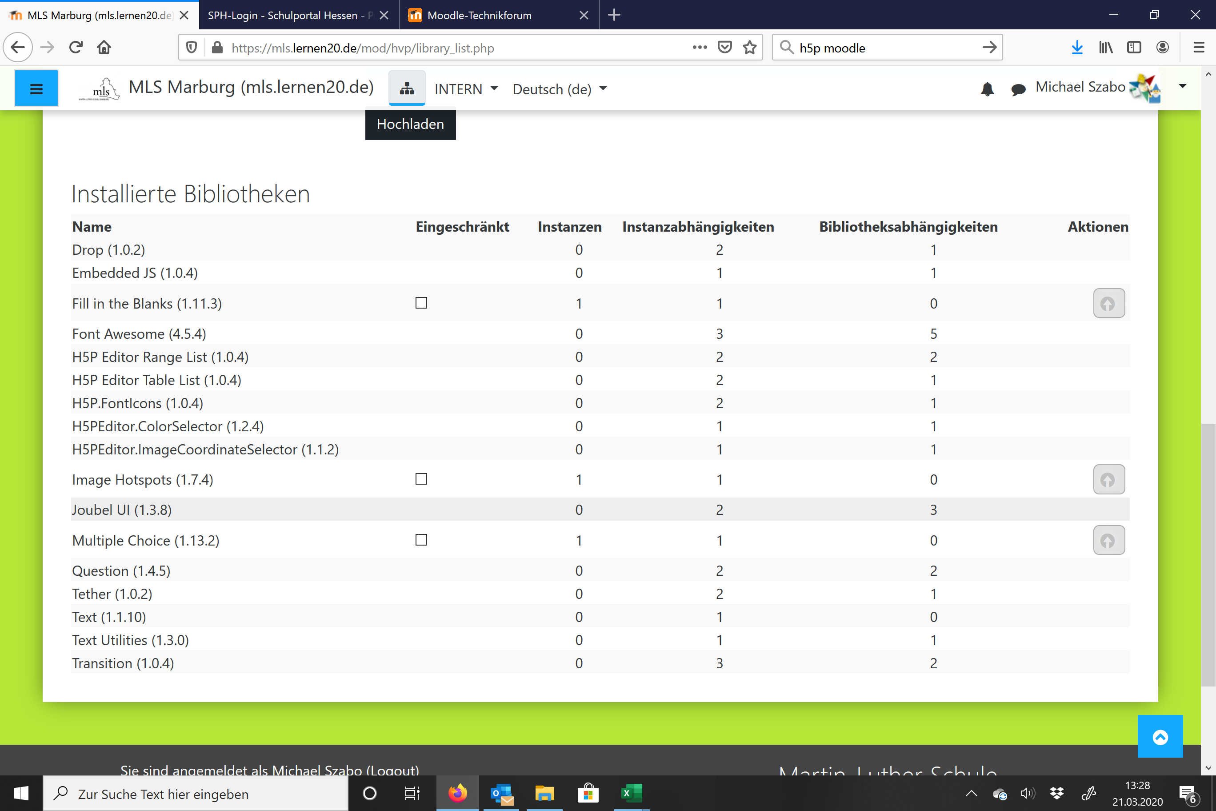Click the Eingeschränkt column header
The width and height of the screenshot is (1216, 811).
[462, 227]
